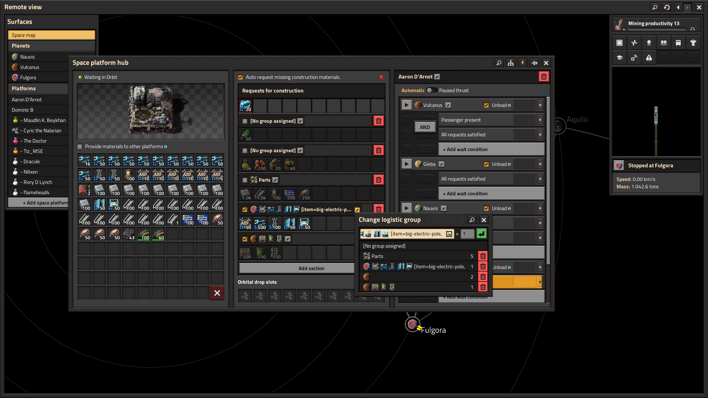Viewport: 708px width, 398px height.
Task: Enable Provide materials to other platforms
Action: pyautogui.click(x=80, y=147)
